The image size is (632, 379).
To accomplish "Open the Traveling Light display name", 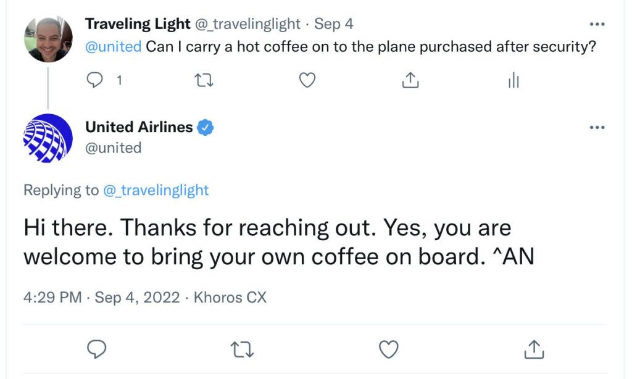I will [138, 24].
